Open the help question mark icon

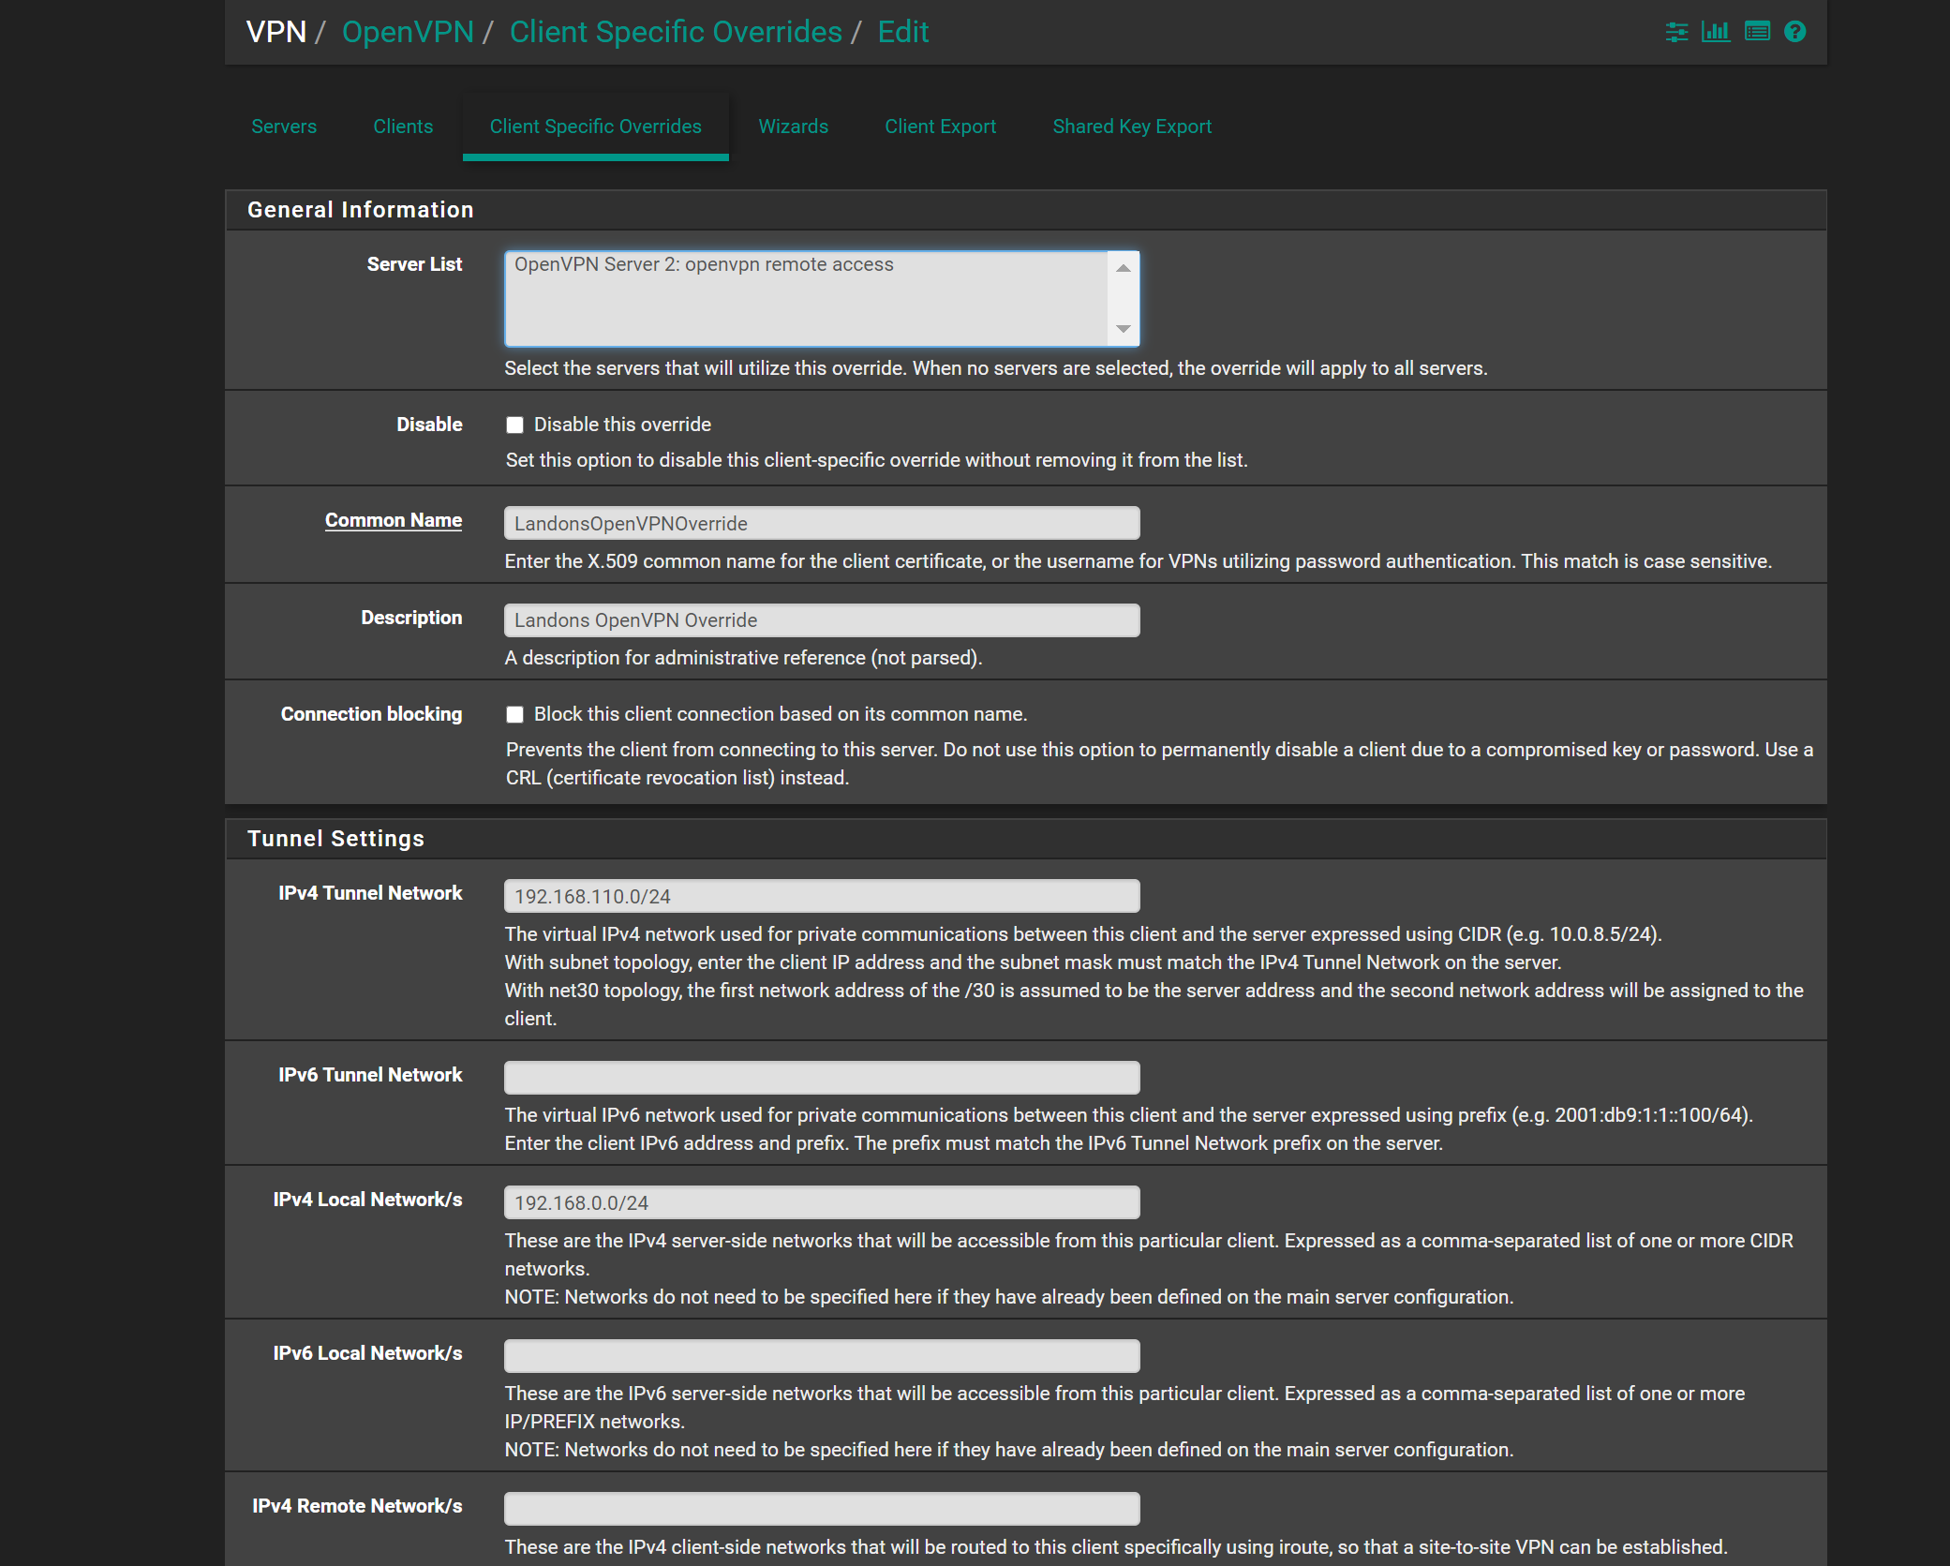click(1794, 32)
